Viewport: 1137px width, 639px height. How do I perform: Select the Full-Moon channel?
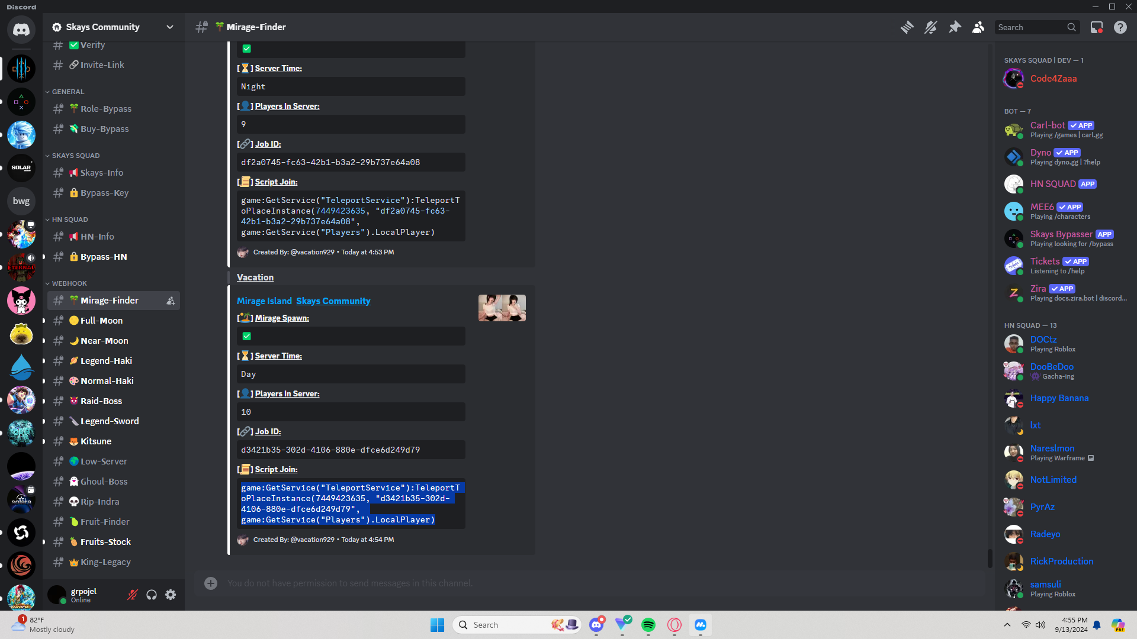click(x=114, y=321)
